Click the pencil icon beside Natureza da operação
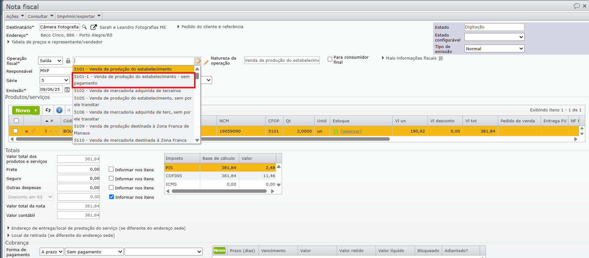589x258 pixels. tap(206, 62)
